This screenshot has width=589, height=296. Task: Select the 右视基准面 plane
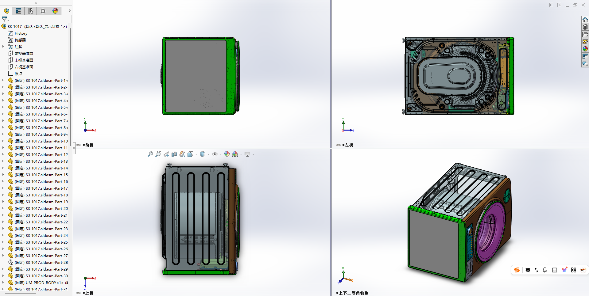click(x=21, y=67)
